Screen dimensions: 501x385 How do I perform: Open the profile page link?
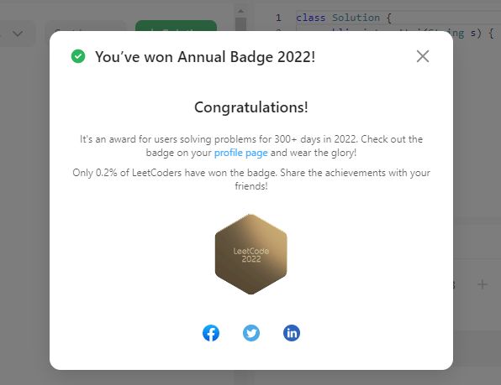(241, 153)
